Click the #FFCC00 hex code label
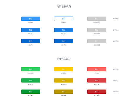 (x=64, y=73)
